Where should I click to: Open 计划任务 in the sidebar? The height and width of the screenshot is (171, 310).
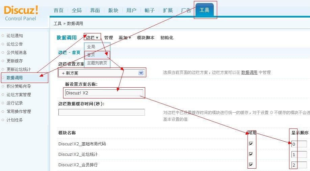coord(15,120)
